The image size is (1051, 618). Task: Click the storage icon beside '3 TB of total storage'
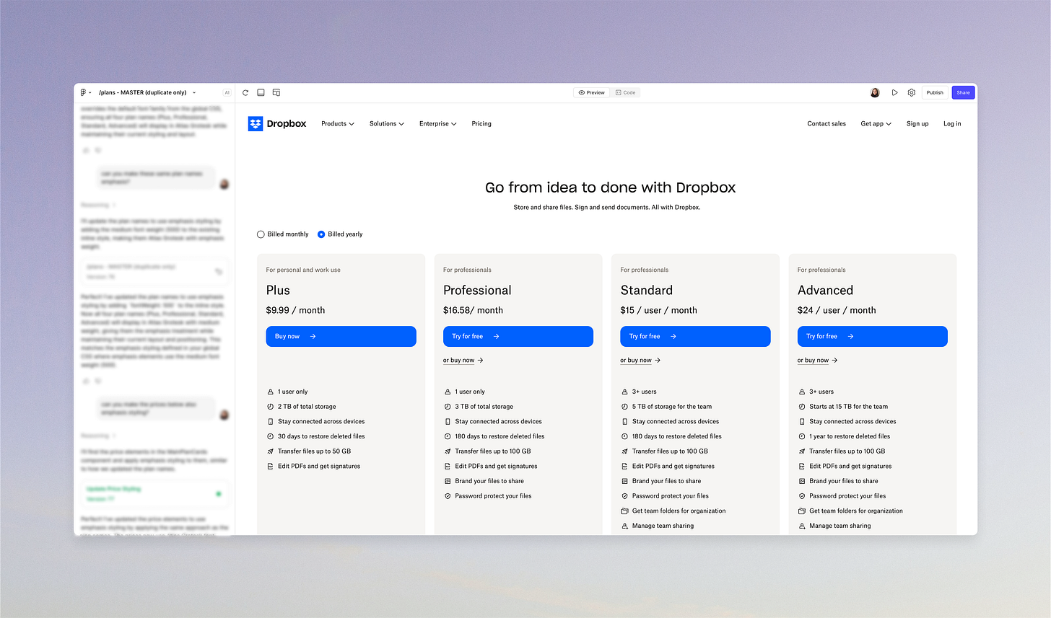[x=448, y=407]
